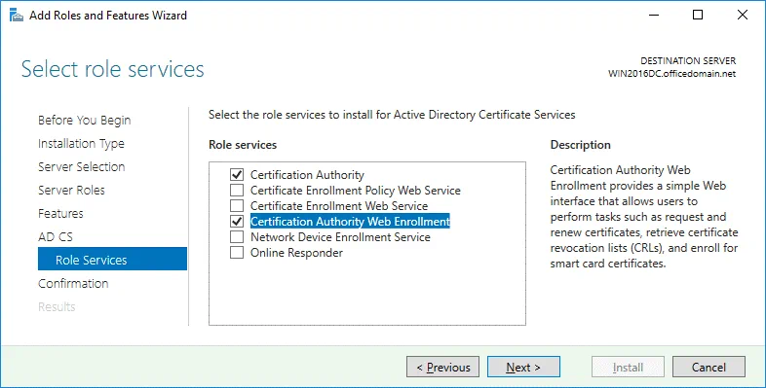Go to Before You Begin step
The image size is (766, 388).
[85, 121]
